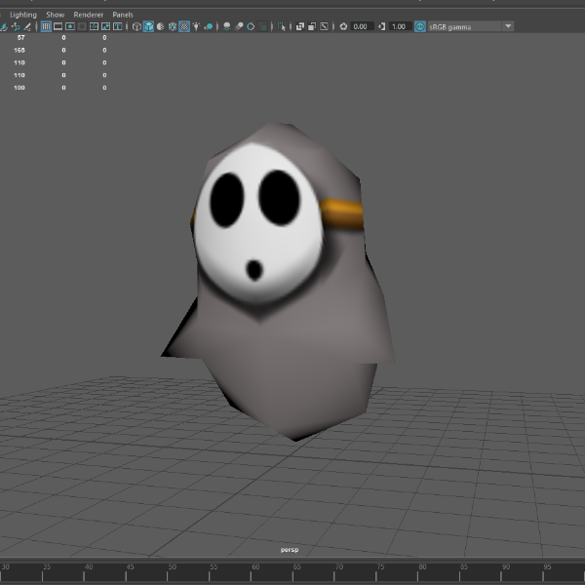585x585 pixels.
Task: Open the sRGB gamma dropdown arrow
Action: (508, 26)
